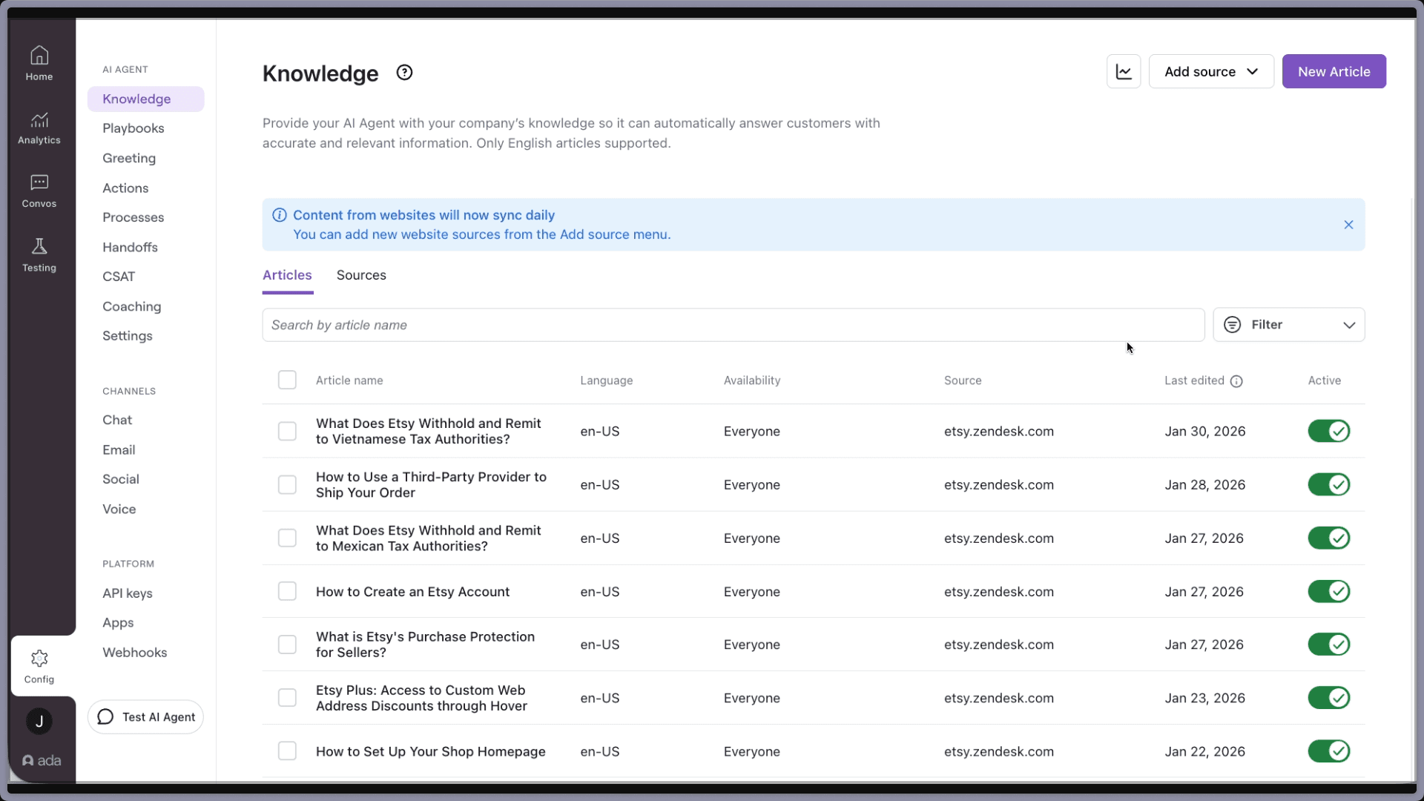Select all articles checkbox in header
Image resolution: width=1424 pixels, height=801 pixels.
287,380
